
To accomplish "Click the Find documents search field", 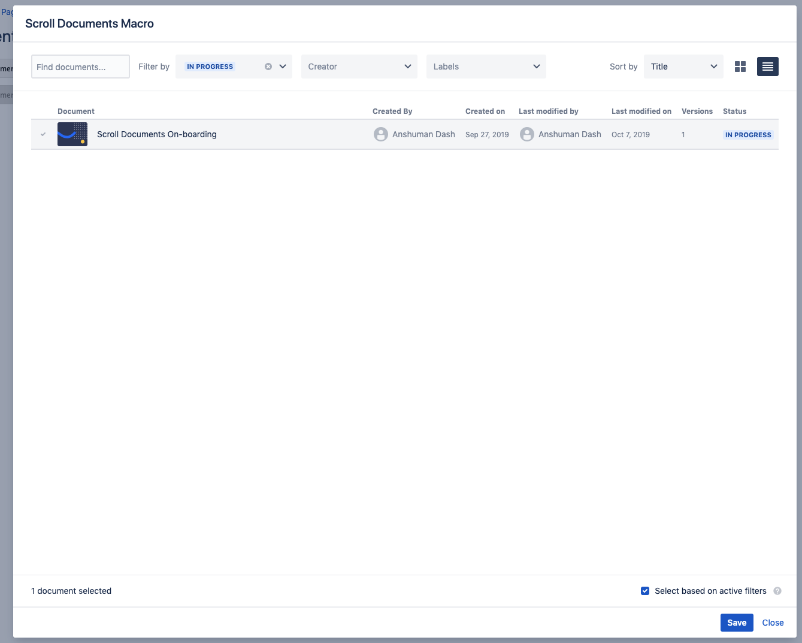I will coord(80,67).
